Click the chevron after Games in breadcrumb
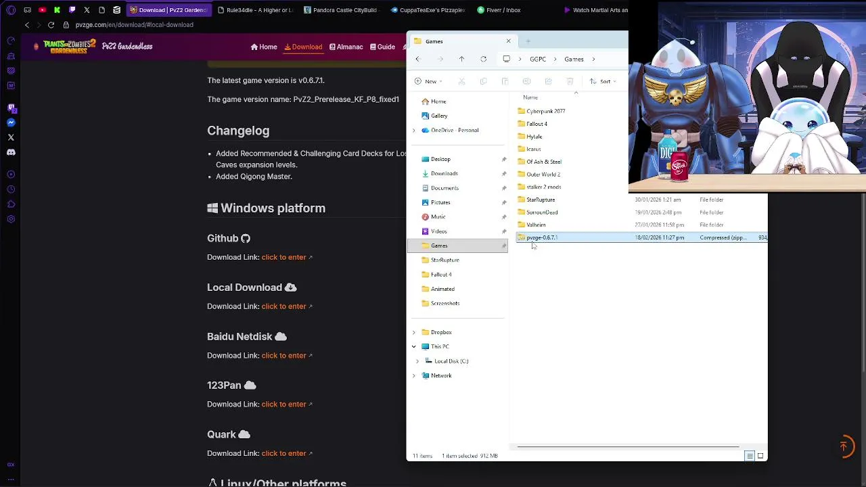Image resolution: width=866 pixels, height=487 pixels. point(593,60)
